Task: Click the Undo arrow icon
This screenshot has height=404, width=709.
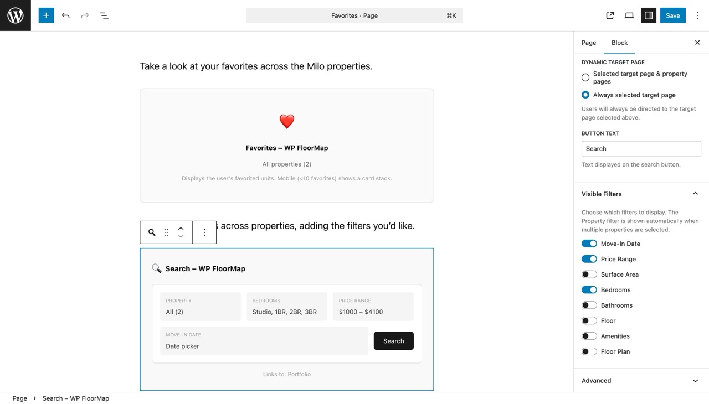Action: tap(65, 15)
